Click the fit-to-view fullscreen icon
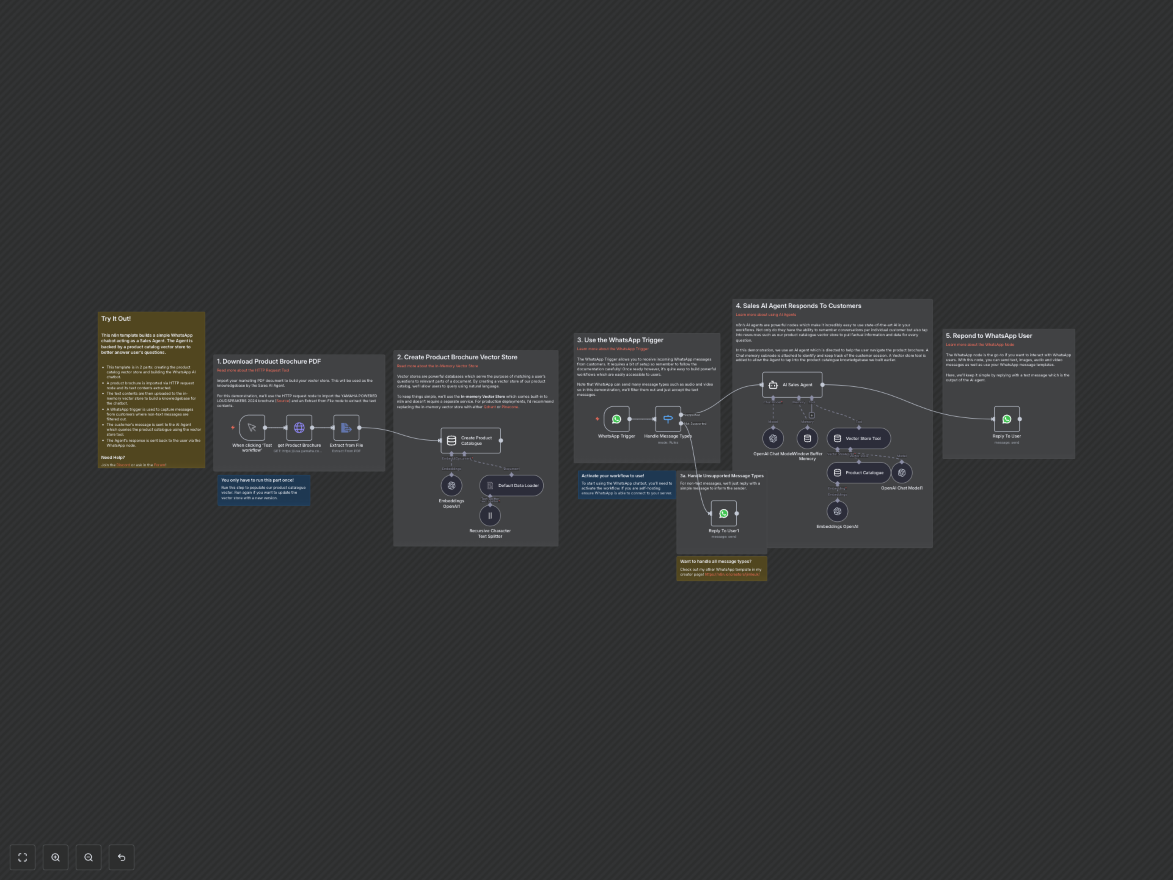Image resolution: width=1173 pixels, height=880 pixels. pyautogui.click(x=22, y=857)
